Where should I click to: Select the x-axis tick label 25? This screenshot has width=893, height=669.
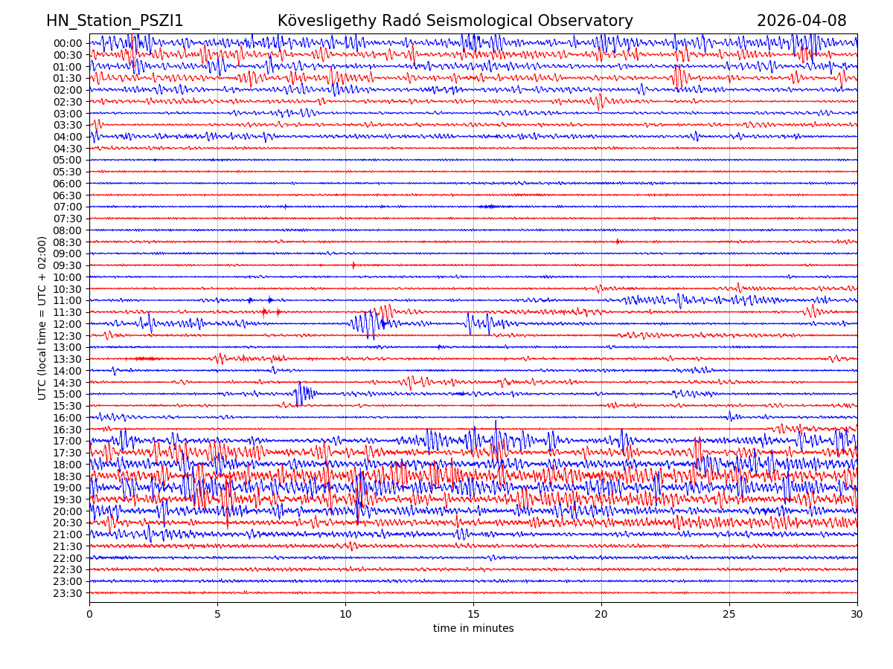(729, 615)
